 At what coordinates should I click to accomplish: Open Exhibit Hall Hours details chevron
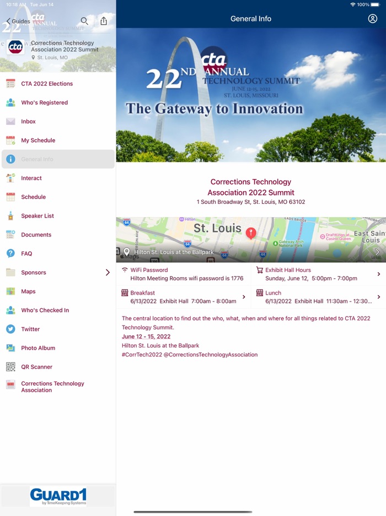click(x=379, y=274)
